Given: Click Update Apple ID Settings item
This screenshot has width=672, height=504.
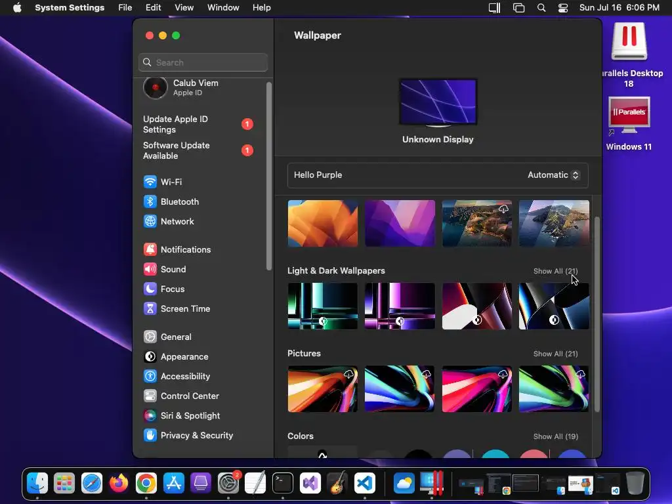Looking at the screenshot, I should point(198,124).
